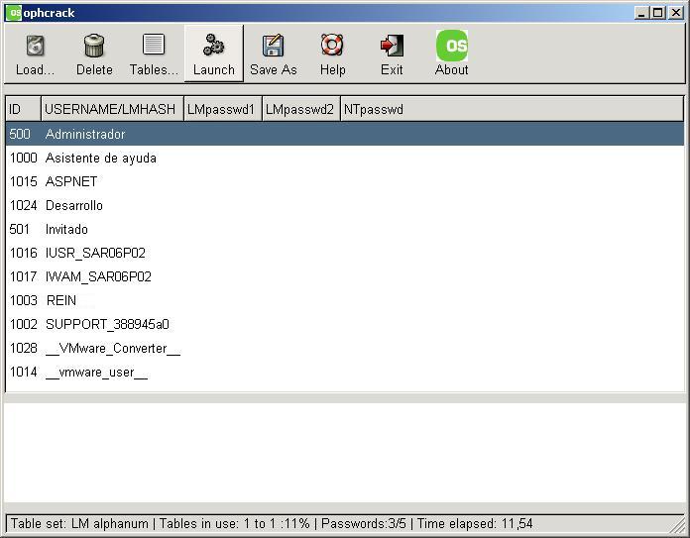Minimize the ophcrack window
The height and width of the screenshot is (538, 690).
(641, 13)
